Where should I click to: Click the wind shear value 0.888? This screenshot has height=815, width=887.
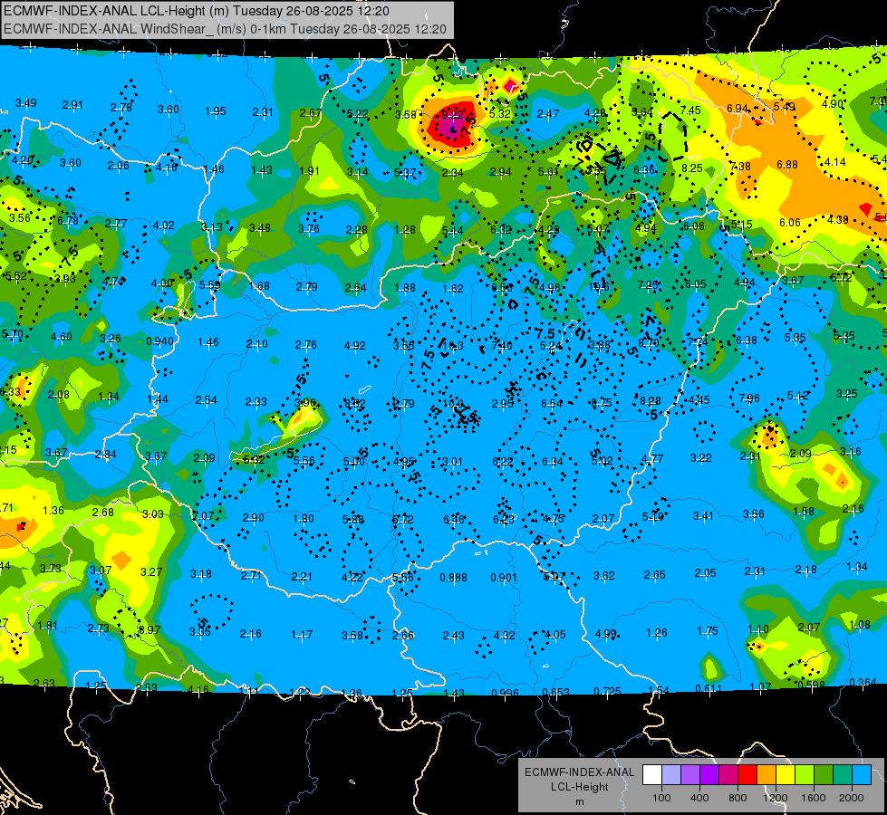[454, 577]
